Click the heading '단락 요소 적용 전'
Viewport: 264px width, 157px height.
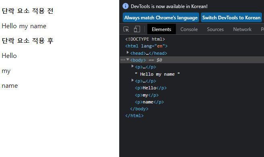27,11
